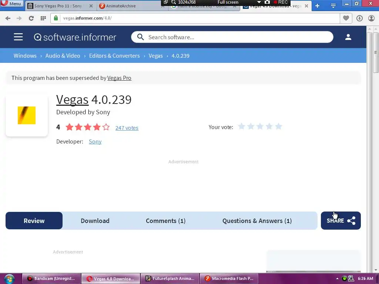Click the page vertical scrollbar thumb
This screenshot has height=284, width=379.
coord(376,53)
